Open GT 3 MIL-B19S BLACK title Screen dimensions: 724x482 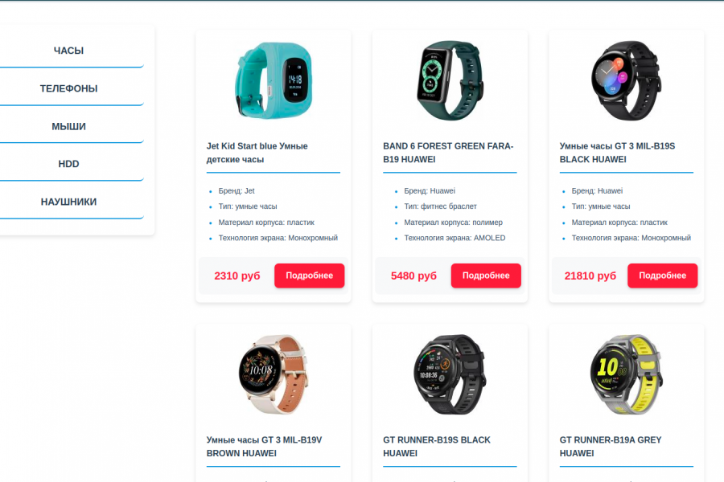[x=617, y=153]
